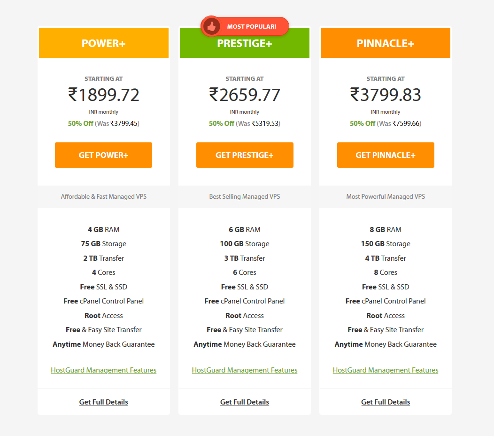Image resolution: width=494 pixels, height=436 pixels.
Task: Click the 8 GB RAM feature line
Action: pyautogui.click(x=386, y=229)
